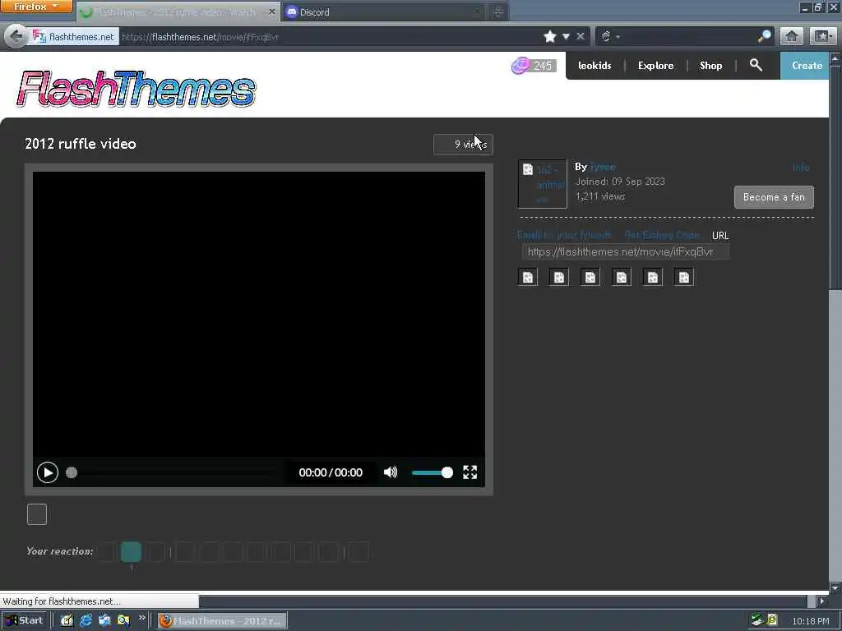The height and width of the screenshot is (631, 842).
Task: Bookmark this page with the star
Action: [549, 36]
